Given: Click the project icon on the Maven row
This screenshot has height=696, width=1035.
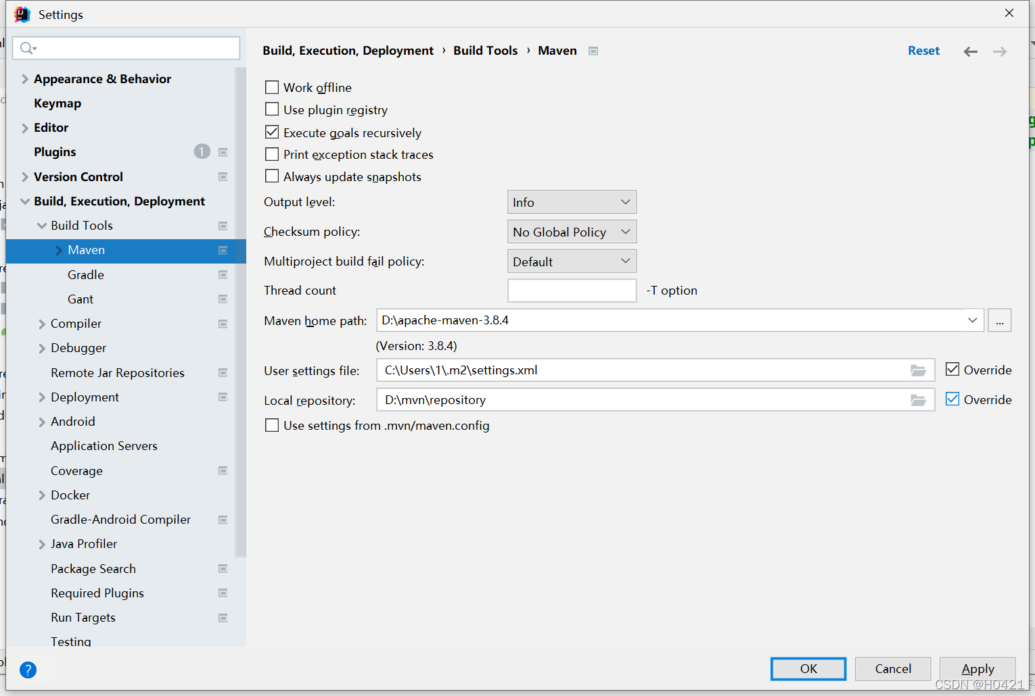Looking at the screenshot, I should tap(223, 250).
